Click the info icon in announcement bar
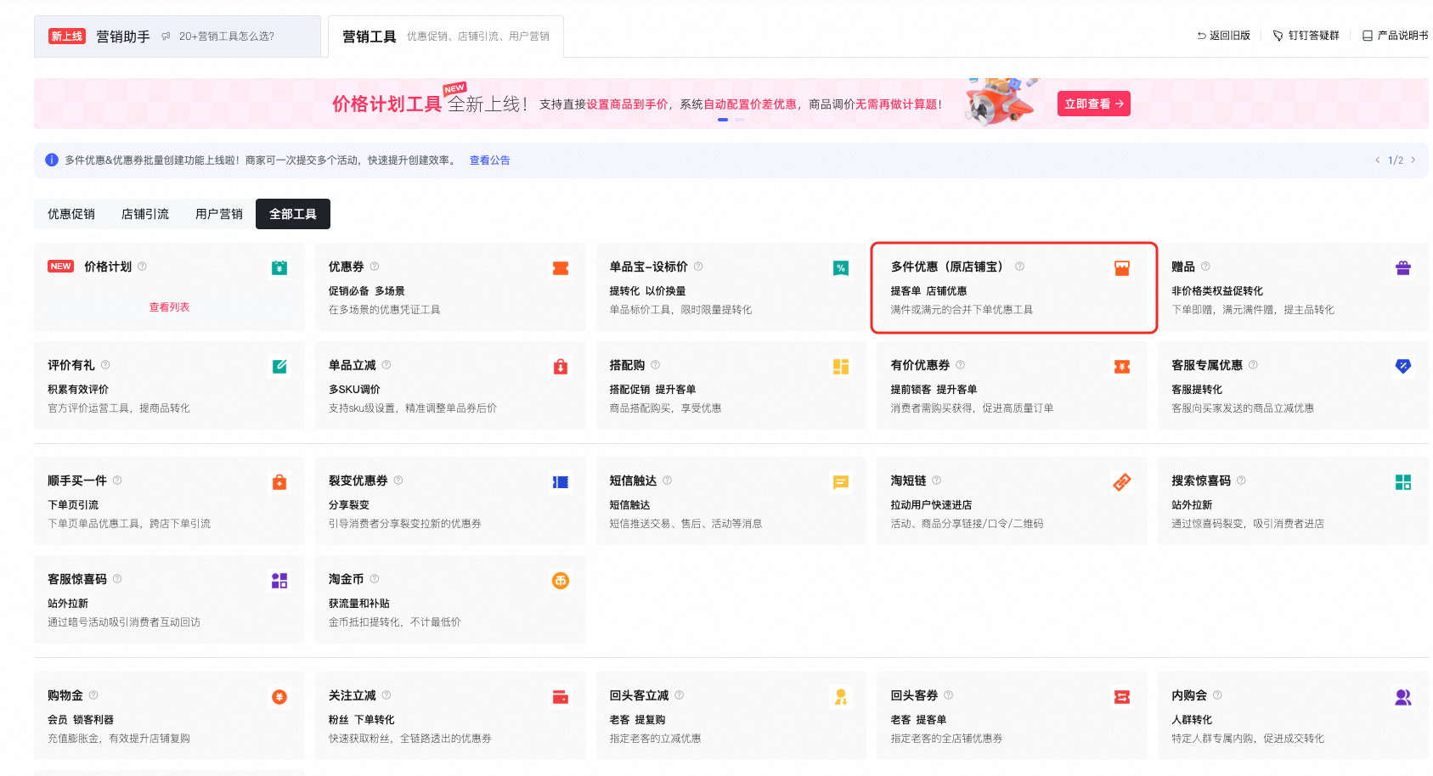Screen dimensions: 1433x776 52,160
